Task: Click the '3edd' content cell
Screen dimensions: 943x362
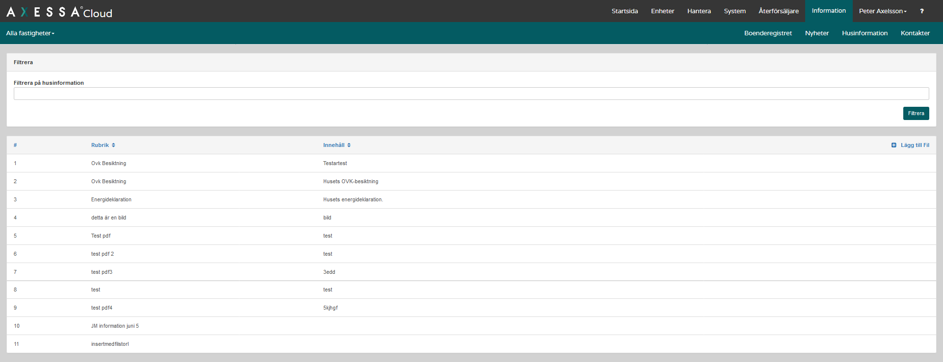Action: tap(329, 272)
